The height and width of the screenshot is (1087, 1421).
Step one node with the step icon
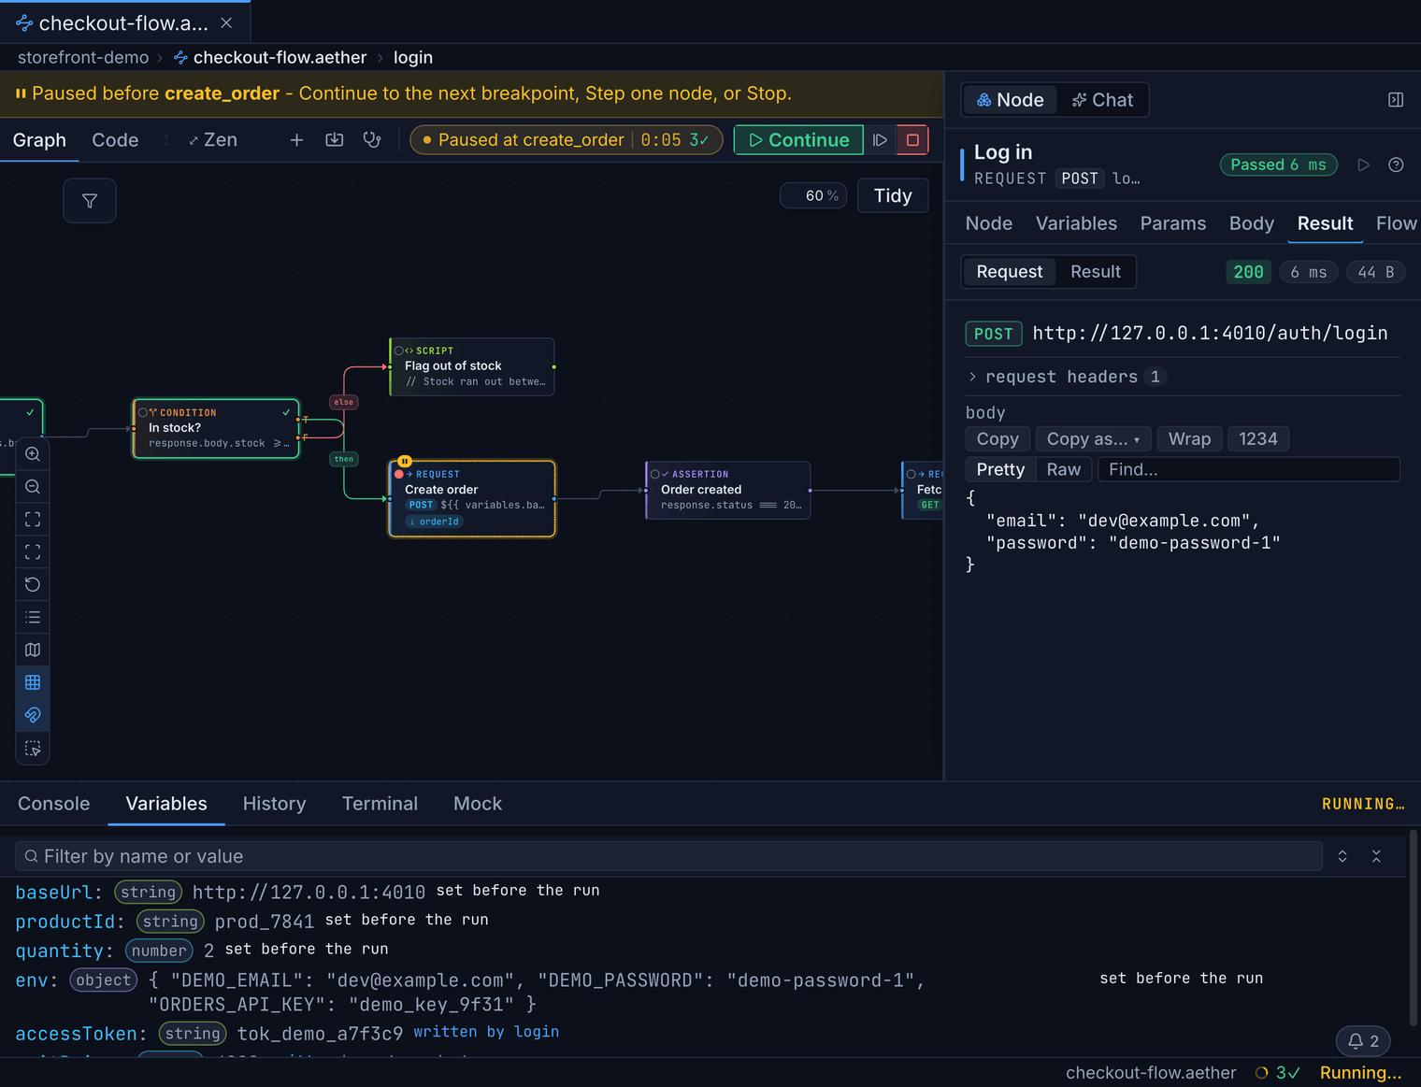coord(880,140)
